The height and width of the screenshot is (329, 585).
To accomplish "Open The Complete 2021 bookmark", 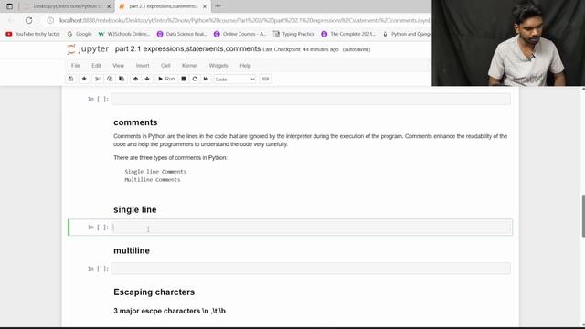I will click(348, 34).
